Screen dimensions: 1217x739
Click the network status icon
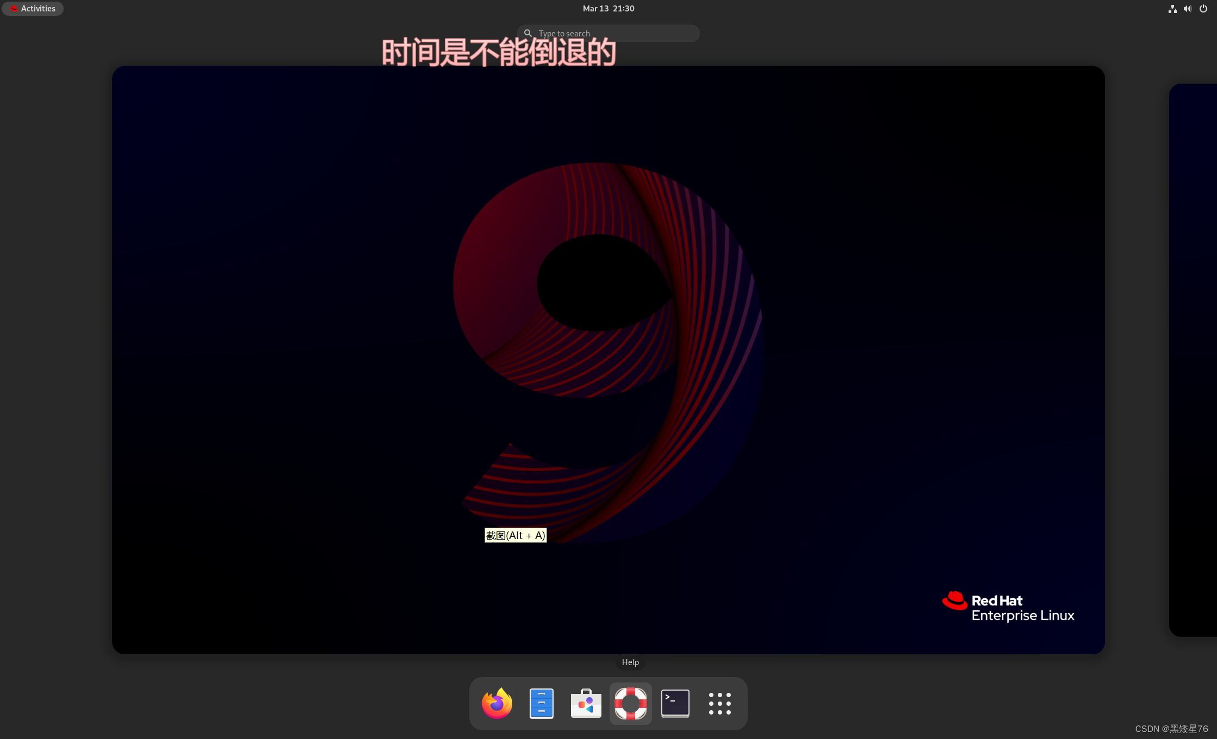[1172, 9]
